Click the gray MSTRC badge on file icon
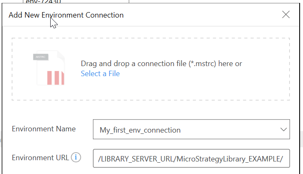 [41, 57]
